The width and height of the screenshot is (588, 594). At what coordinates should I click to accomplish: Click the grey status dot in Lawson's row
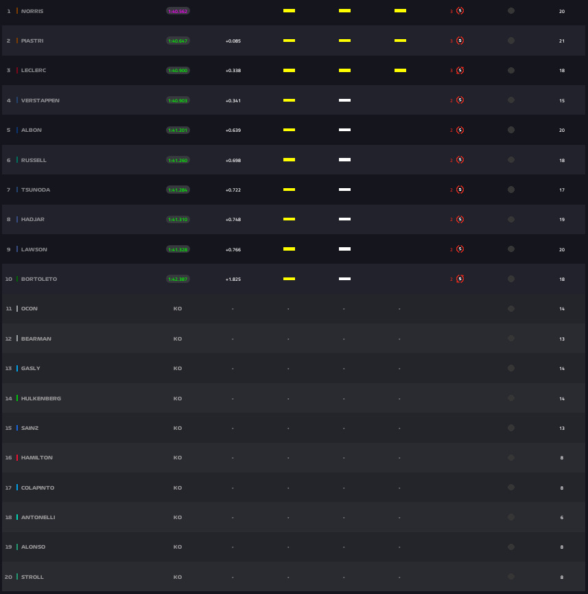(x=511, y=249)
